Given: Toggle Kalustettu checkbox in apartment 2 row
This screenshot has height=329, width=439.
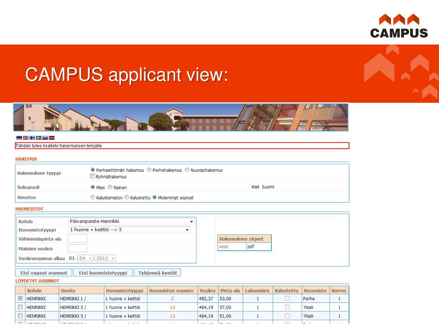Looking at the screenshot, I should point(287,299).
